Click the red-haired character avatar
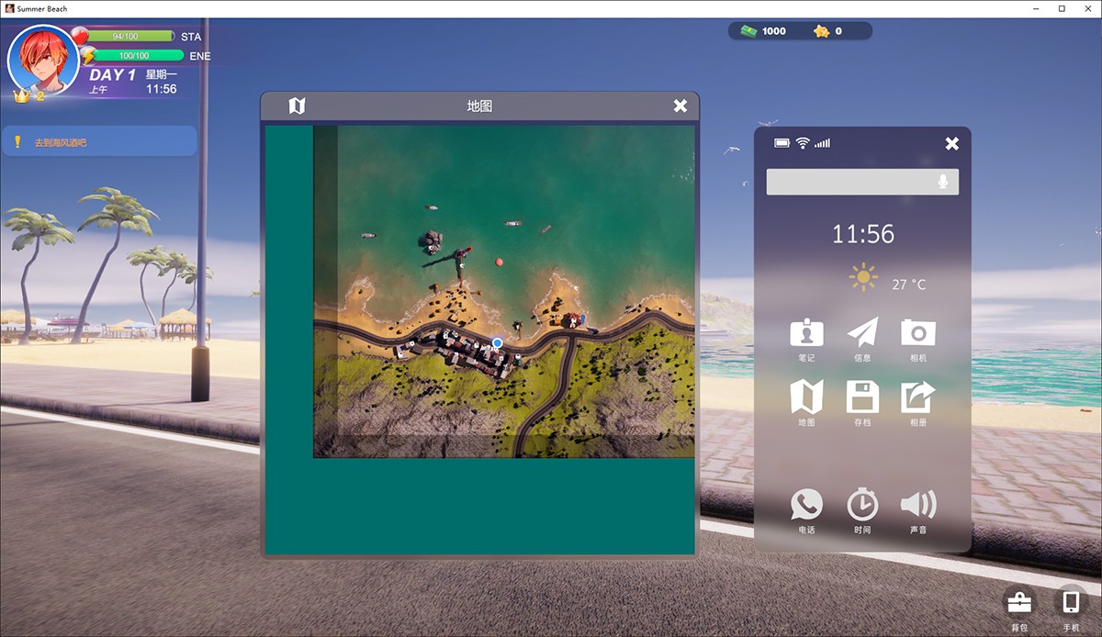This screenshot has width=1102, height=637. coord(43,61)
